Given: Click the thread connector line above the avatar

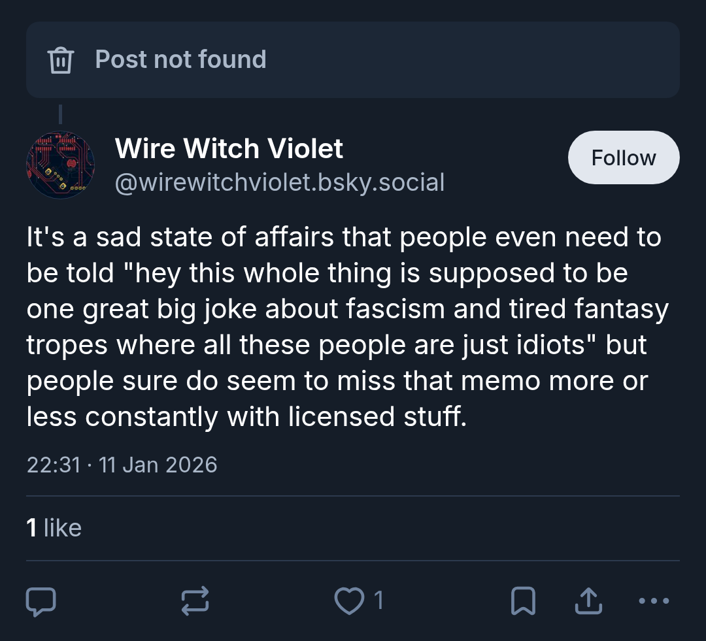Looking at the screenshot, I should pyautogui.click(x=60, y=114).
